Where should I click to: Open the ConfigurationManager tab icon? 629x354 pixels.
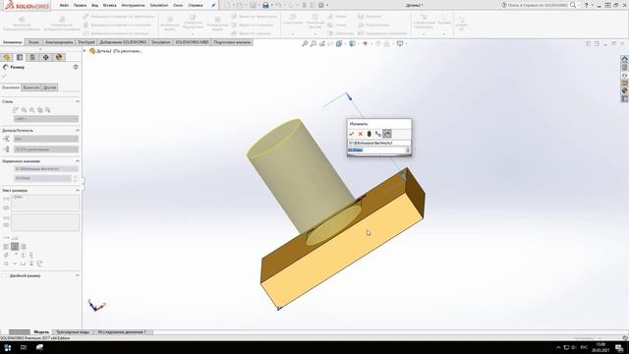click(32, 57)
